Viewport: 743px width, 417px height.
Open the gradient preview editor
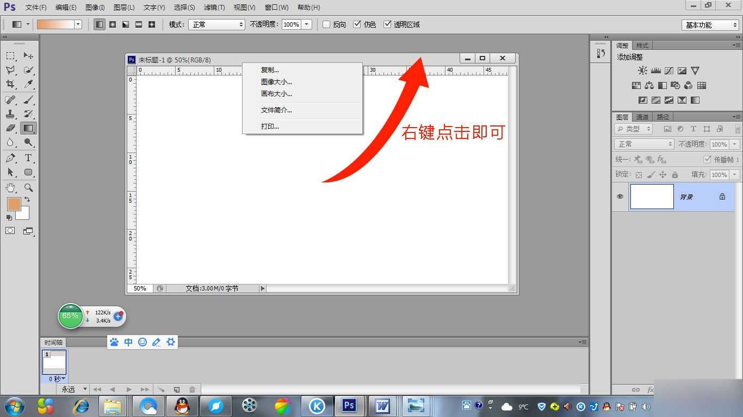55,24
